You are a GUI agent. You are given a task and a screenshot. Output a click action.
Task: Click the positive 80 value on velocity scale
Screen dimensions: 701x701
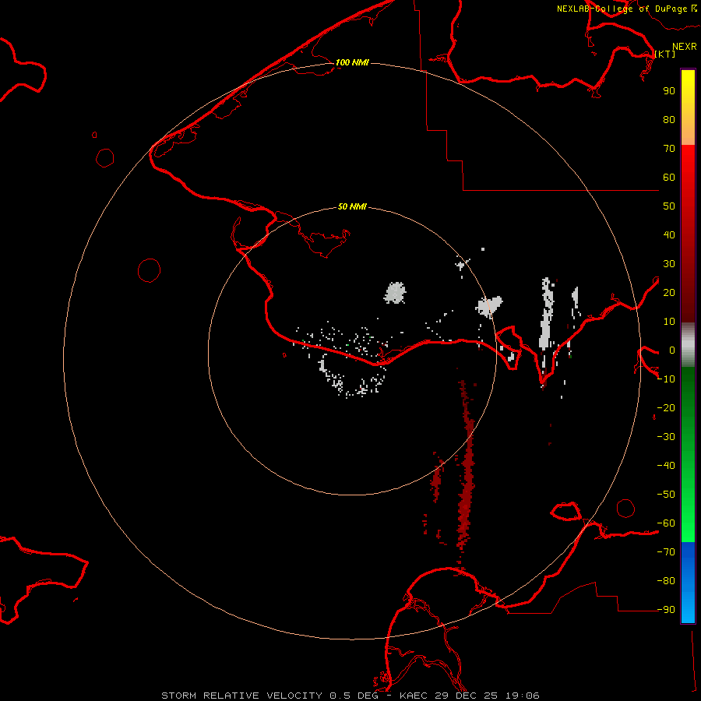point(669,119)
